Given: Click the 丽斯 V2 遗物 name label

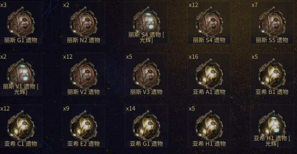Looking at the screenshot, I should pos(84,92).
